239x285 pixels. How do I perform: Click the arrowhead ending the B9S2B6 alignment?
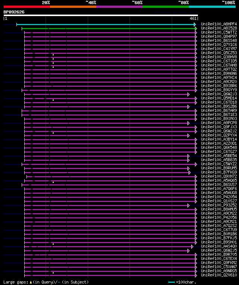[189, 107]
